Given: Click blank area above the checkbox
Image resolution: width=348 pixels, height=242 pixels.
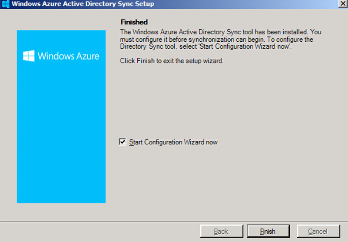Looking at the screenshot, I should pyautogui.click(x=217, y=104).
